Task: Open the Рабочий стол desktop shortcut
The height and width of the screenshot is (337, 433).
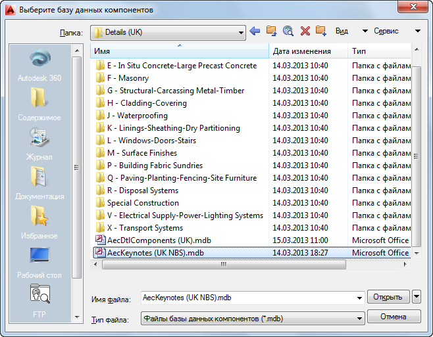Action: pos(39,262)
